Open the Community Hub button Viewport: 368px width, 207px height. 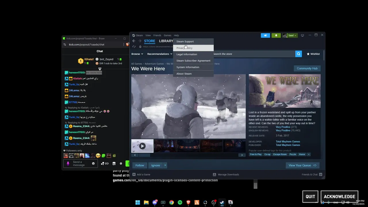(307, 68)
